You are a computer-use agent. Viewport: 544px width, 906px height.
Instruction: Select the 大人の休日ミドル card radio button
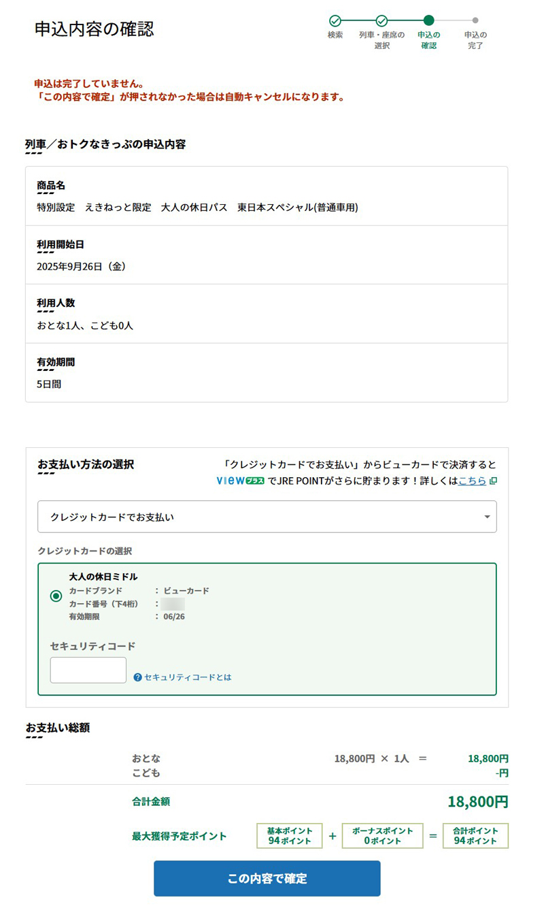[56, 596]
